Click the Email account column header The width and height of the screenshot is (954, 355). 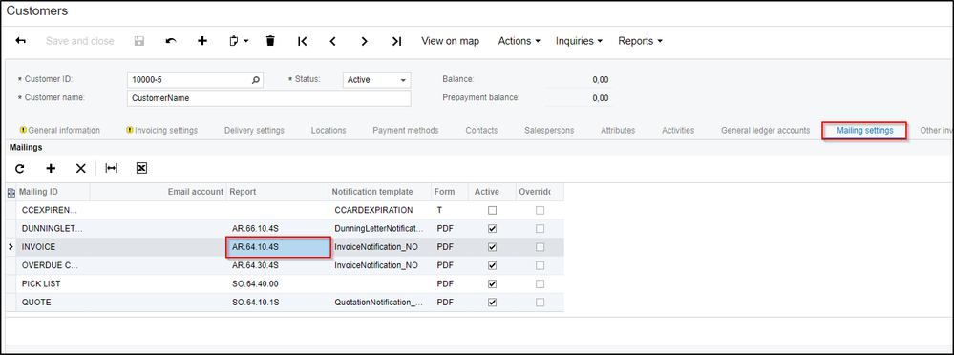click(x=159, y=192)
